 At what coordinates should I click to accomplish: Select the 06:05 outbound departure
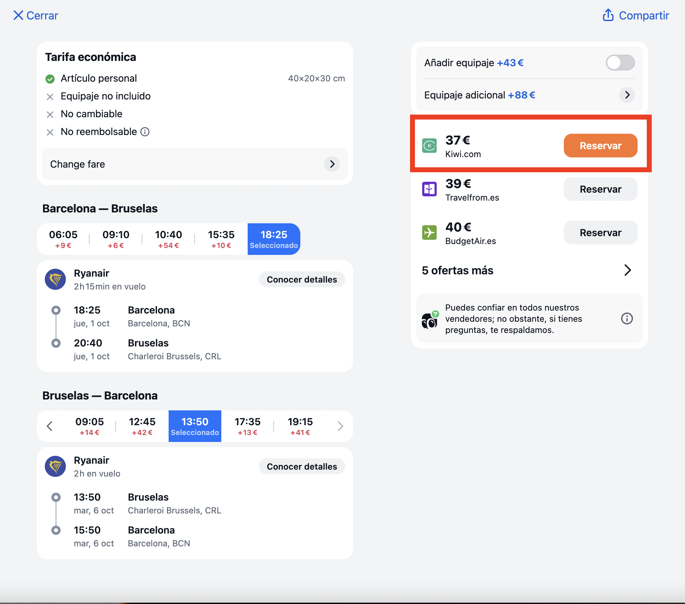click(63, 239)
